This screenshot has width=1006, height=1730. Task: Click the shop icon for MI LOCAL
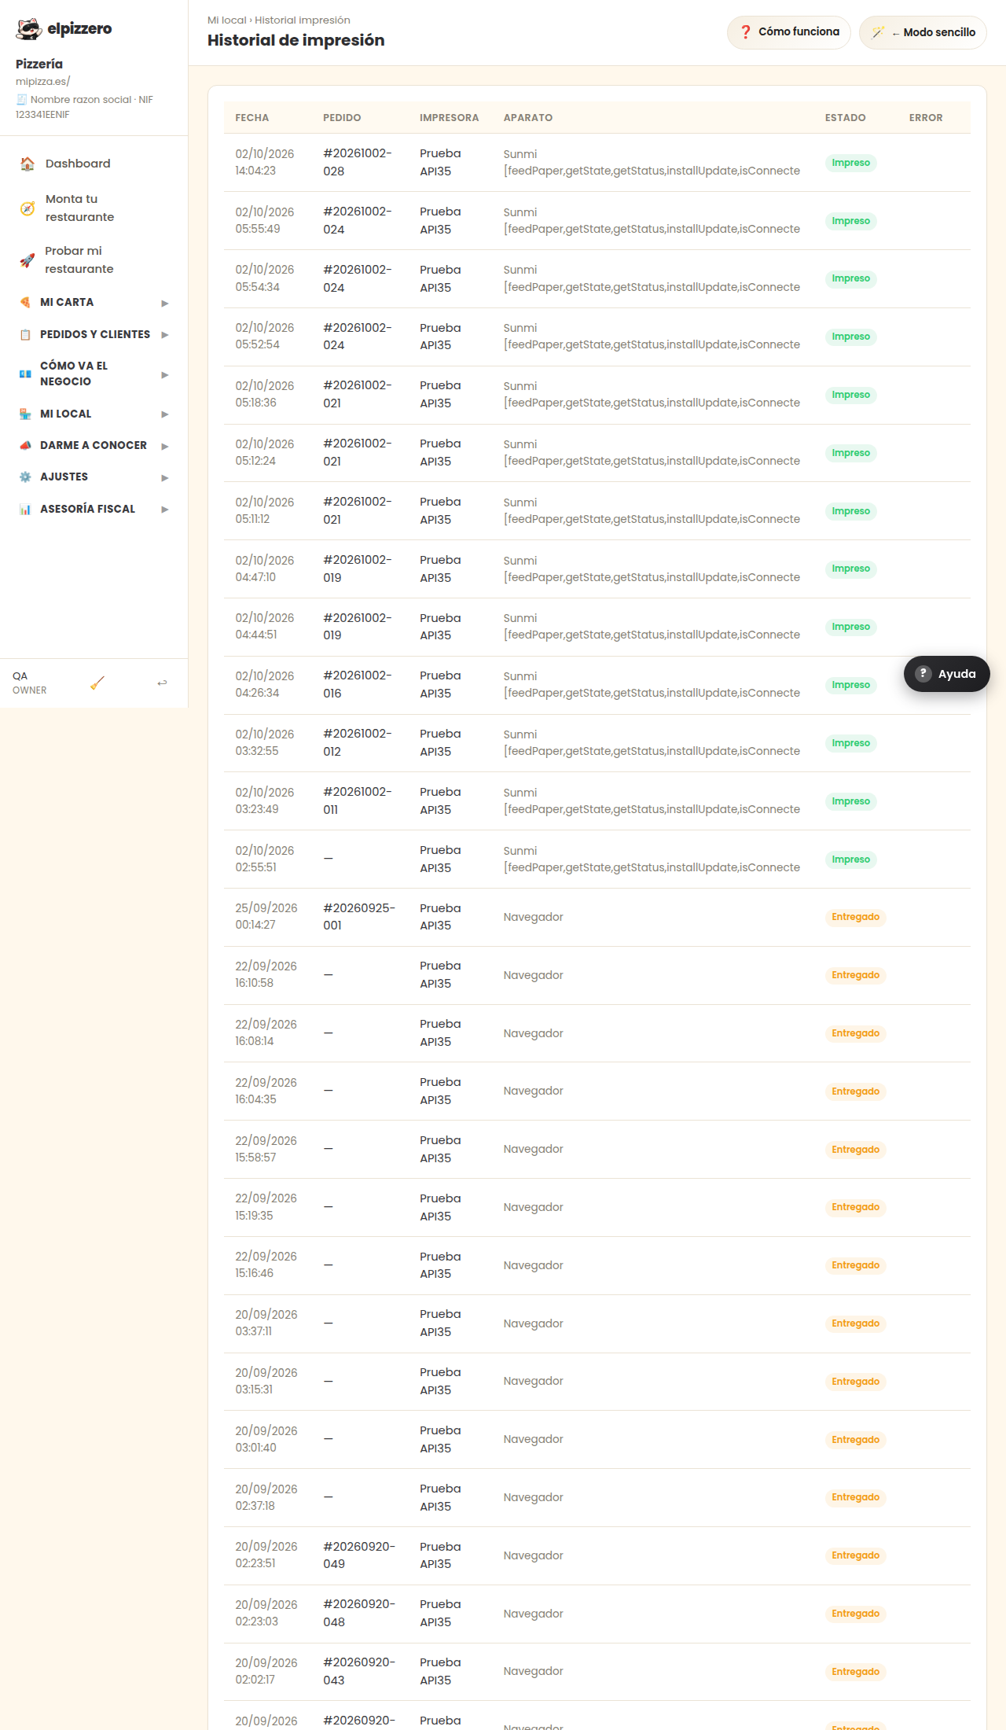25,414
